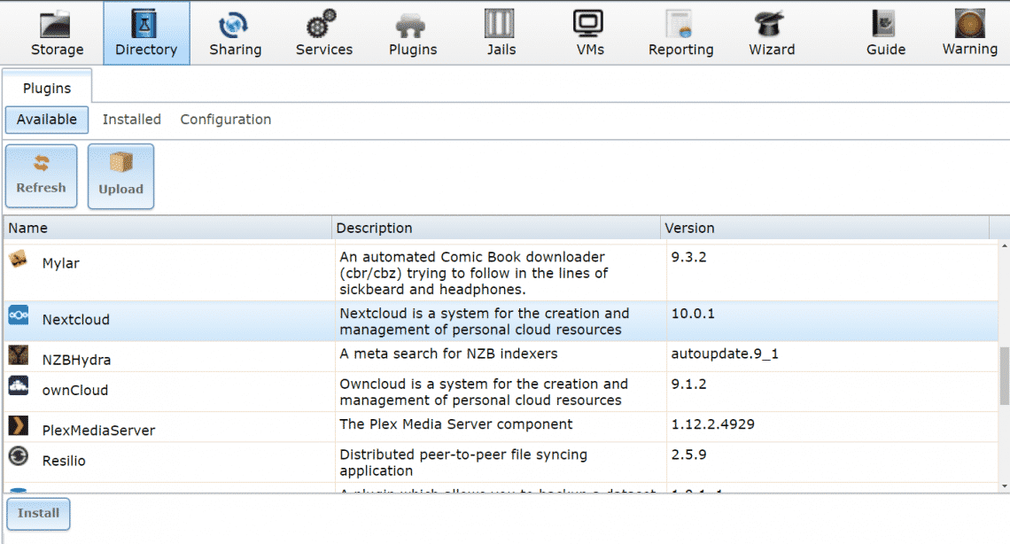The width and height of the screenshot is (1010, 544).
Task: Sort by the Version column header
Action: click(825, 228)
